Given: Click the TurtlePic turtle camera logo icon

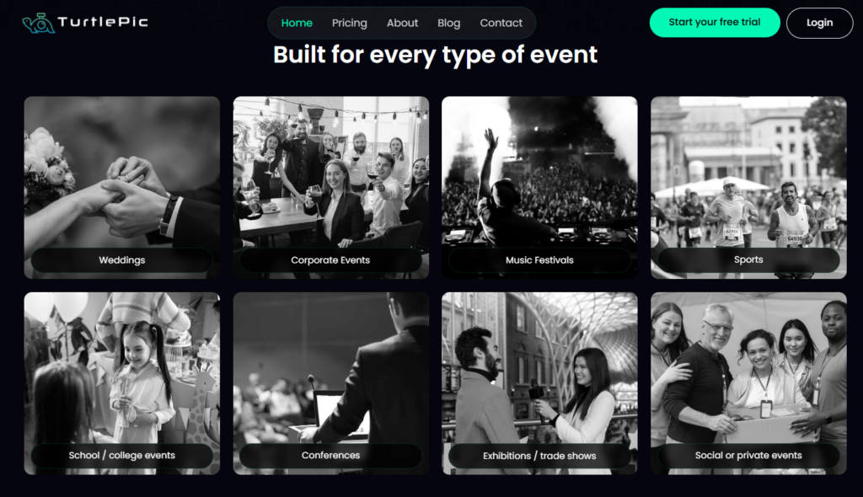Looking at the screenshot, I should click(x=38, y=23).
